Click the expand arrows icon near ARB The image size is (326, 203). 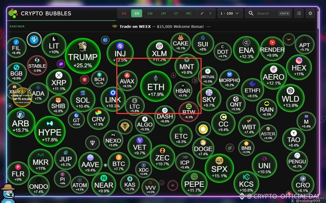[x=10, y=106]
